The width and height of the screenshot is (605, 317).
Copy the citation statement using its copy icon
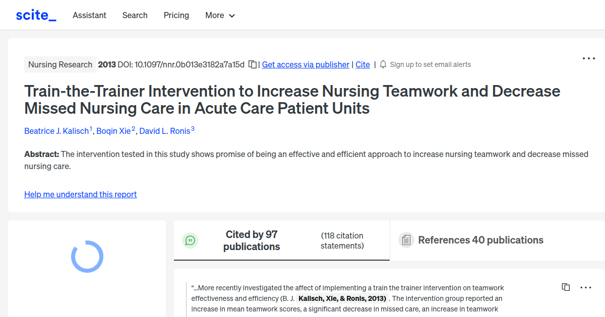pyautogui.click(x=566, y=287)
